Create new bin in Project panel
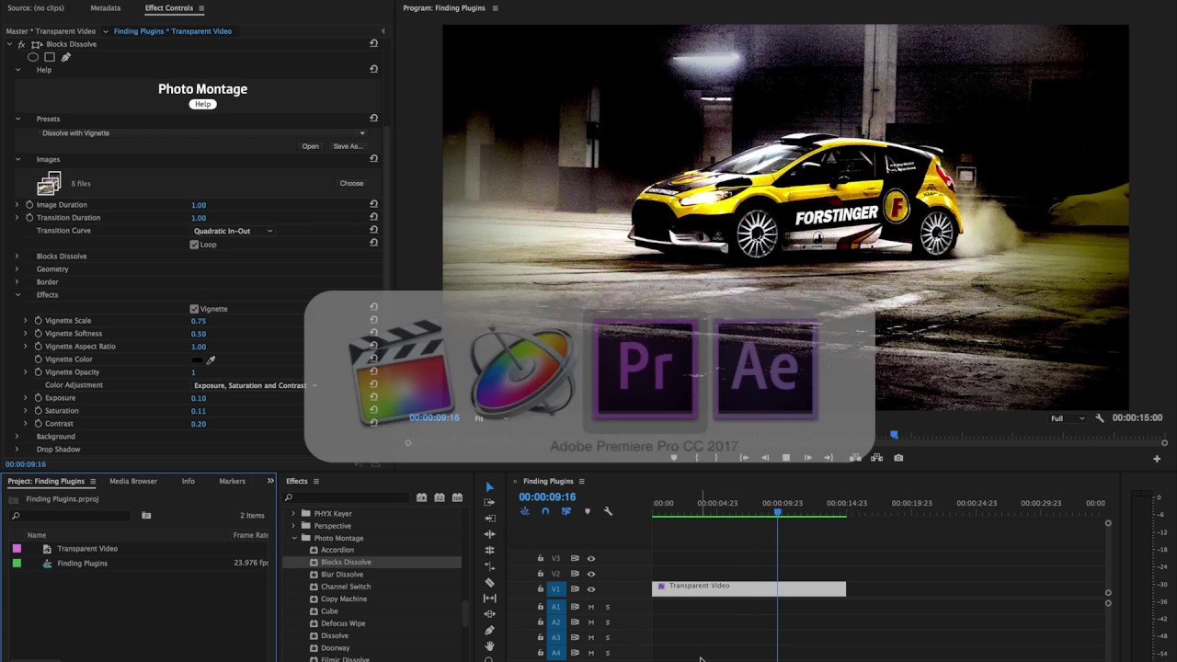Viewport: 1177px width, 662px height. click(146, 516)
